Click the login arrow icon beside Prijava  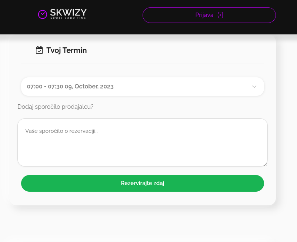[220, 15]
